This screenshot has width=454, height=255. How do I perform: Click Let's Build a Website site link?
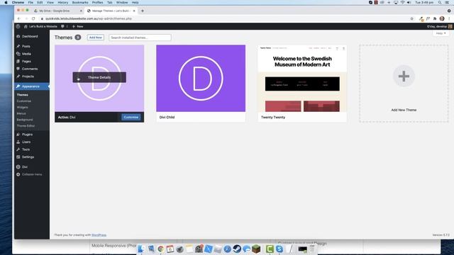(40, 26)
